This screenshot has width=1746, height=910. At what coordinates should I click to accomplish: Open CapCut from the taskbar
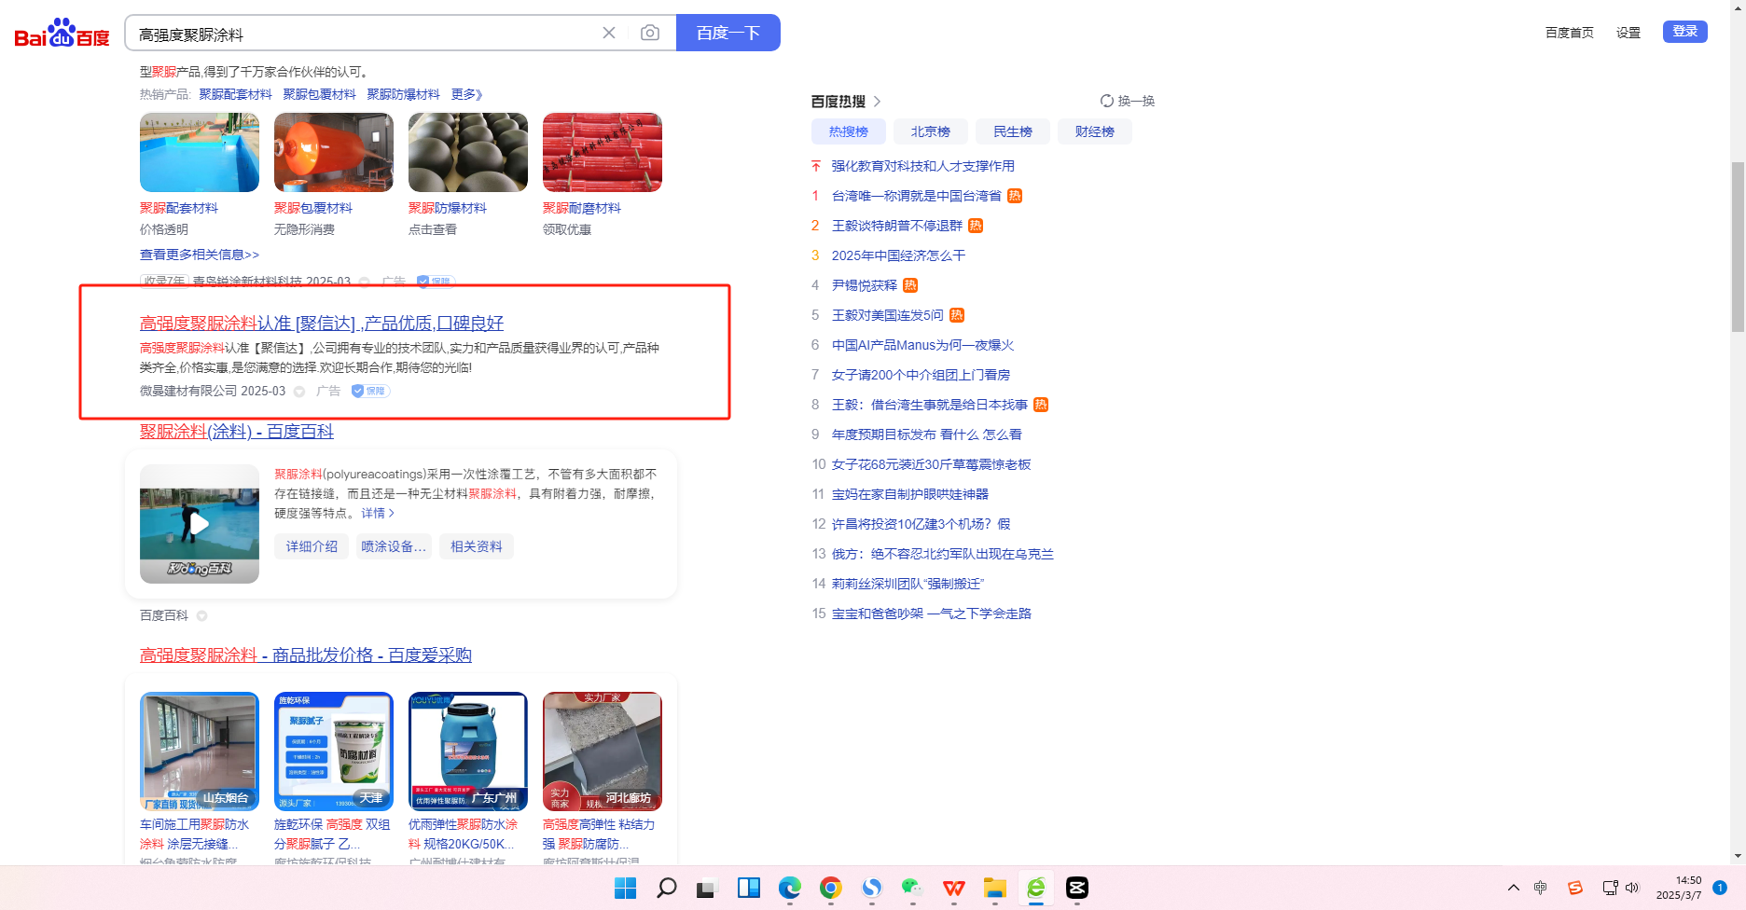tap(1076, 888)
